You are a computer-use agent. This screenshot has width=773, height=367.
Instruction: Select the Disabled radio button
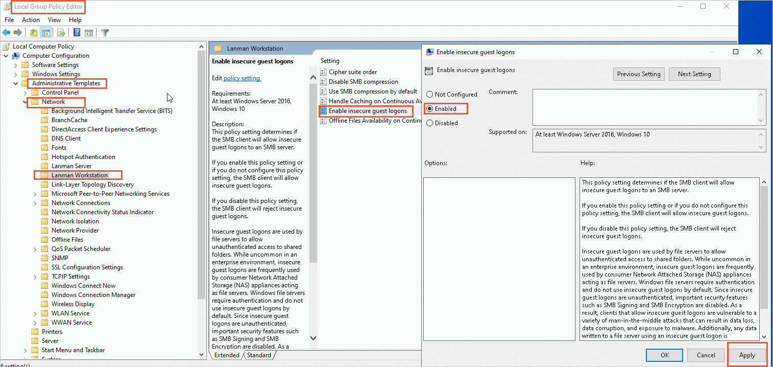click(x=429, y=123)
